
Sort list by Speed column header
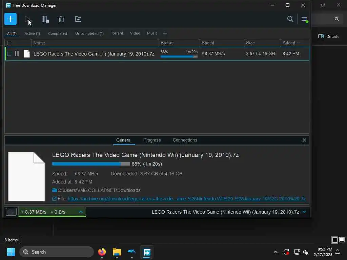tap(222, 43)
